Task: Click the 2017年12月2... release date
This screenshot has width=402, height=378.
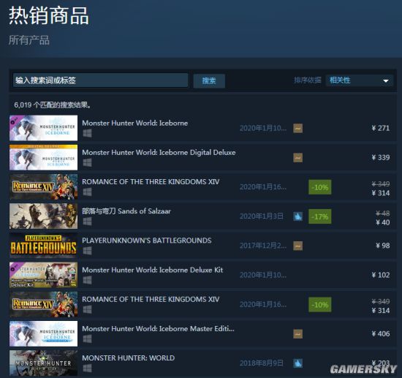Action: (x=263, y=246)
